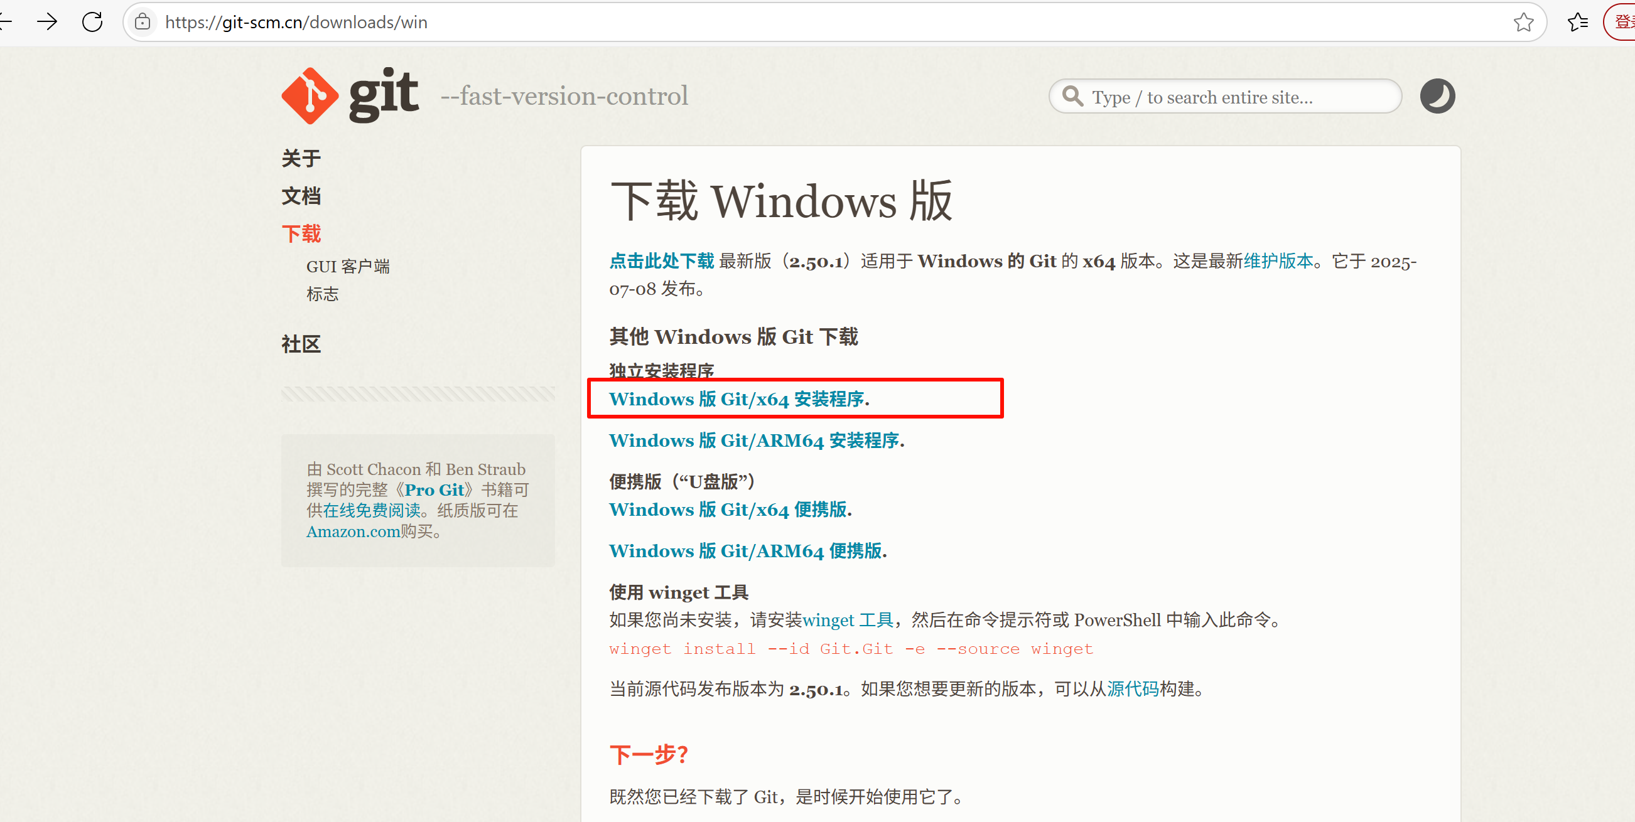
Task: Open the 社区 menu item
Action: (301, 344)
